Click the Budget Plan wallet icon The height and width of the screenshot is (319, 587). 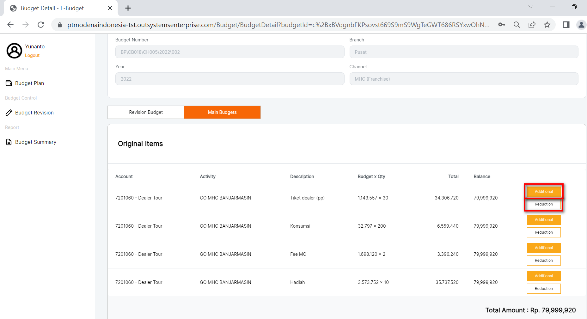pyautogui.click(x=9, y=83)
